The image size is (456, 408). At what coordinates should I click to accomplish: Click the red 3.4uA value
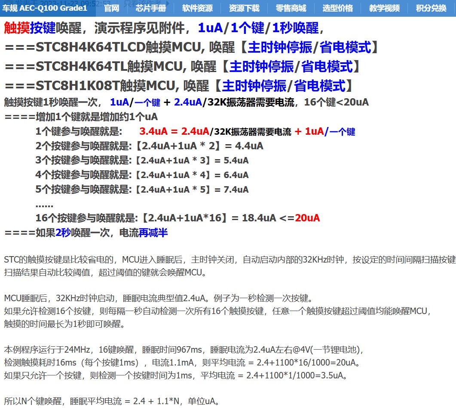153,131
